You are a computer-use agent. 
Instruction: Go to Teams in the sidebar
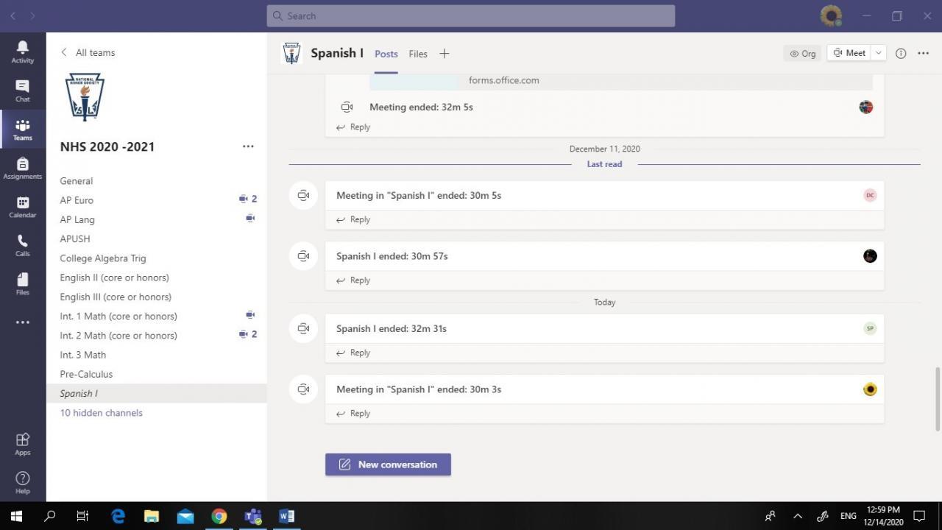pos(23,130)
